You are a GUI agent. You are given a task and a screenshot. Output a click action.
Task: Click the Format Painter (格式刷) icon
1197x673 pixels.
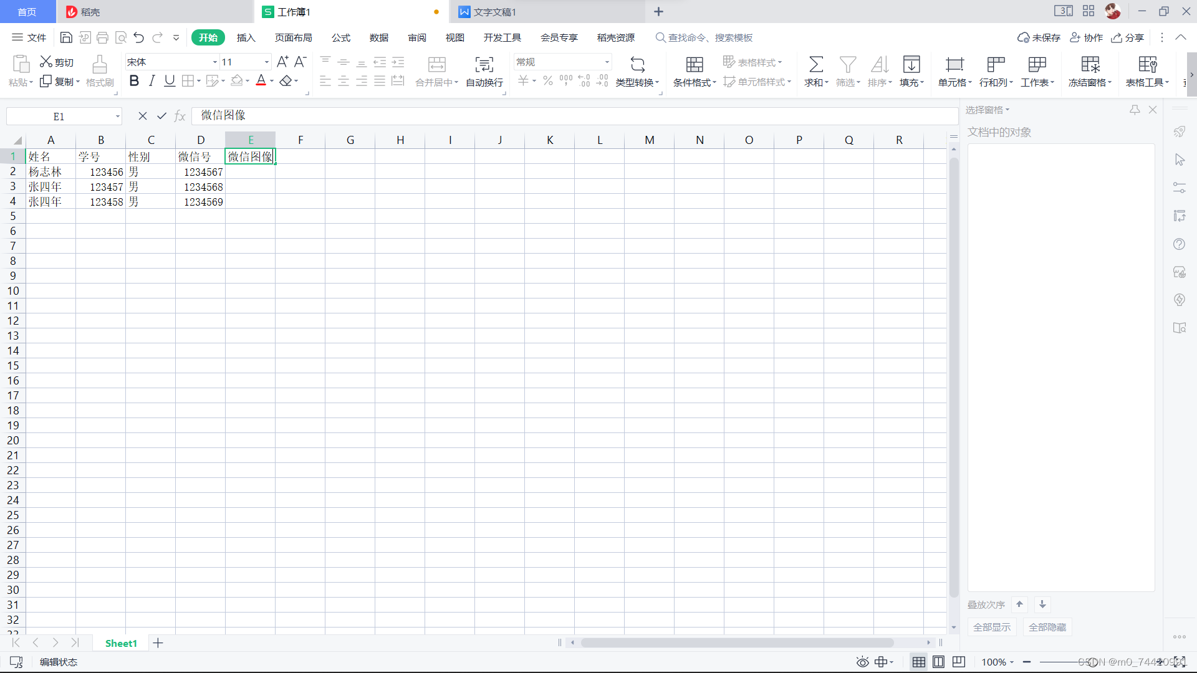99,65
